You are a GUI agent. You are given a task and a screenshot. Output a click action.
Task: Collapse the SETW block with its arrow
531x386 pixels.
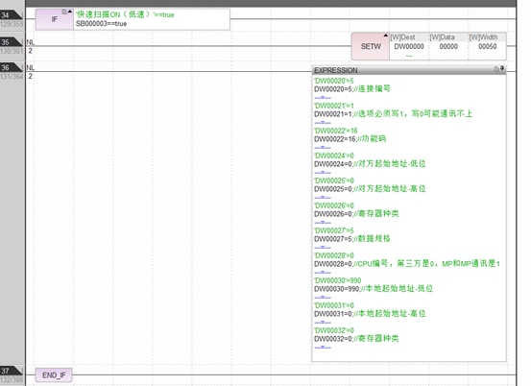coord(386,36)
